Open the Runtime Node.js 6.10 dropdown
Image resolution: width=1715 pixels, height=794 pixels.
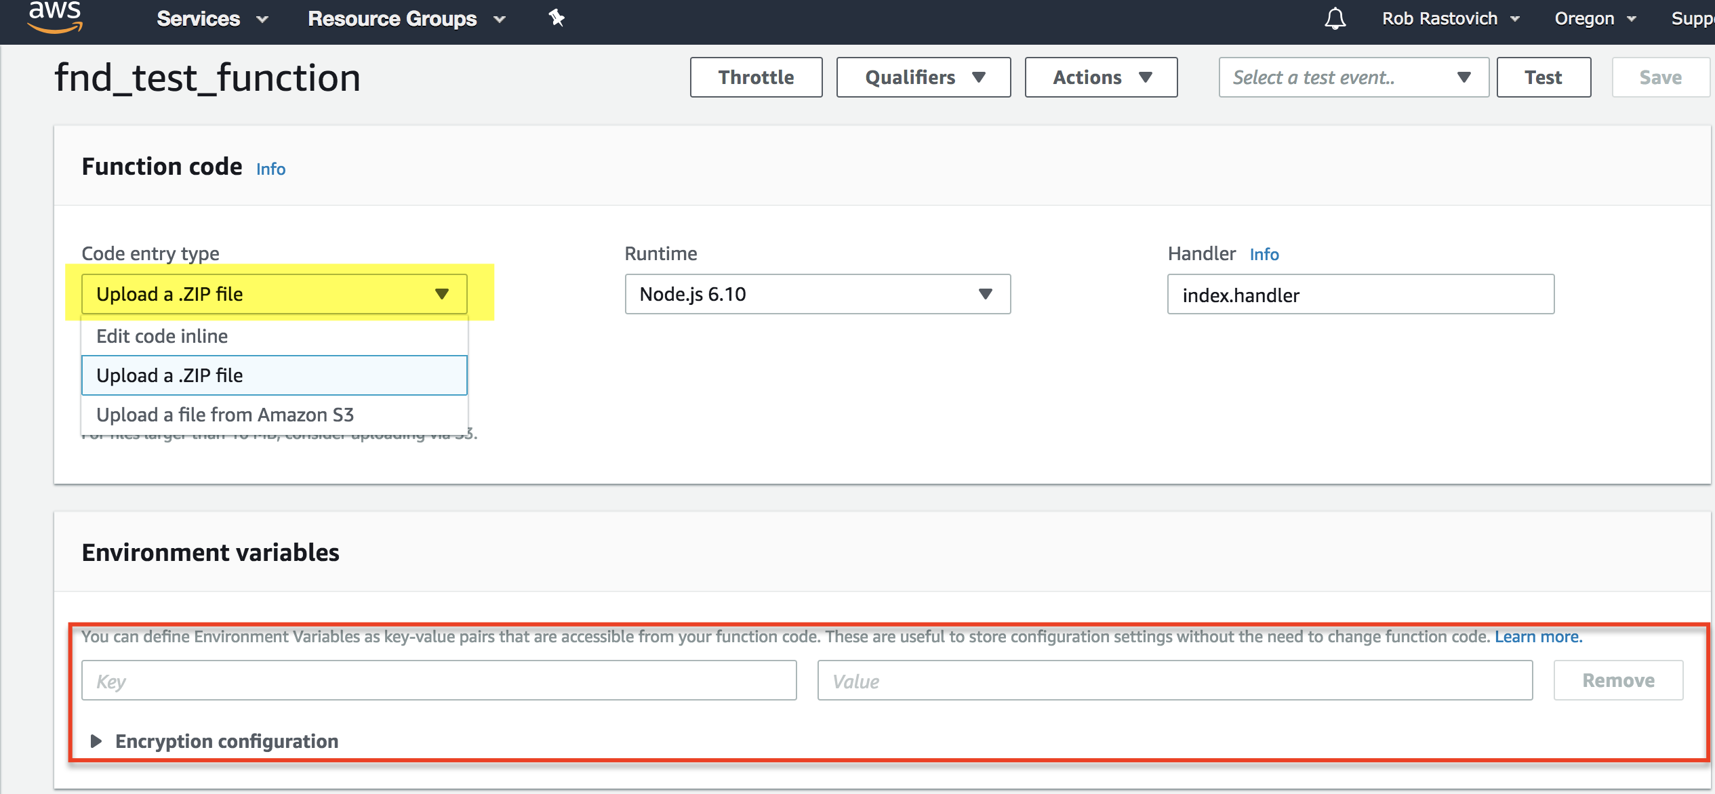pos(818,294)
